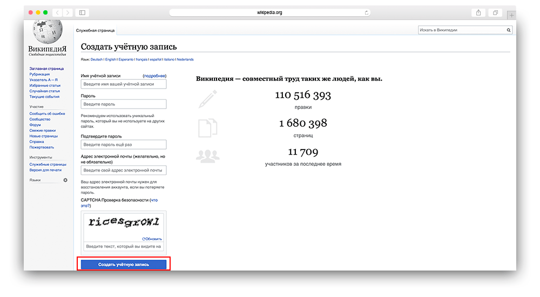This screenshot has height=297, width=540.
Task: Switch language to Deutsch
Action: coord(97,59)
